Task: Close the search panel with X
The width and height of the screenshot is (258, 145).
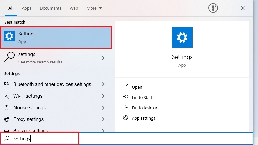Action: [243, 8]
